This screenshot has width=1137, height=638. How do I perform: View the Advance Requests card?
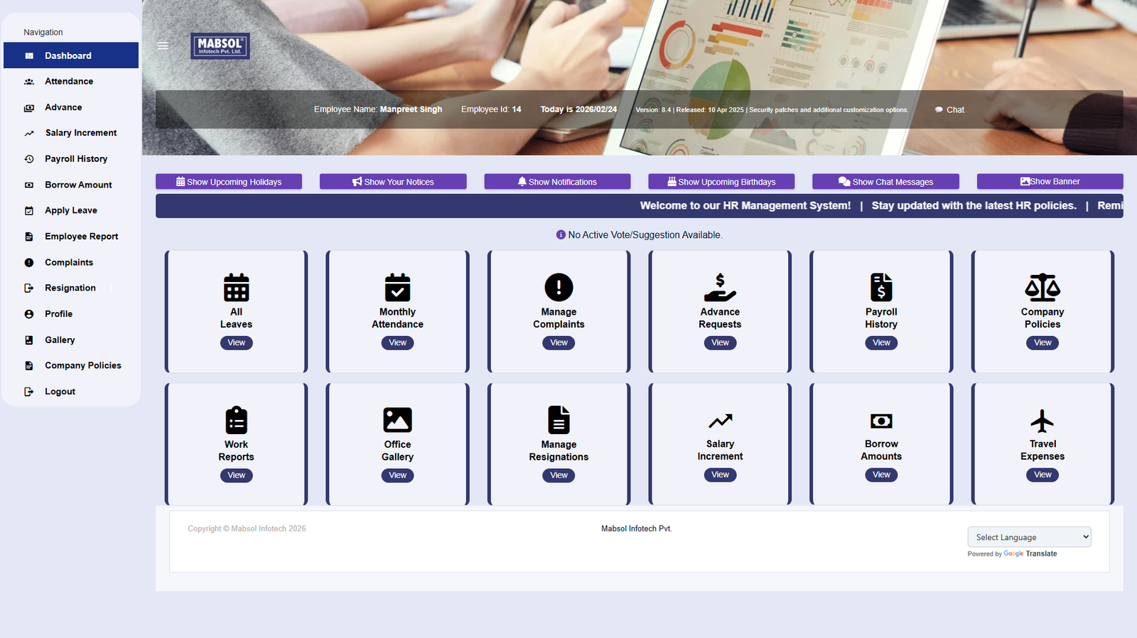coord(720,342)
